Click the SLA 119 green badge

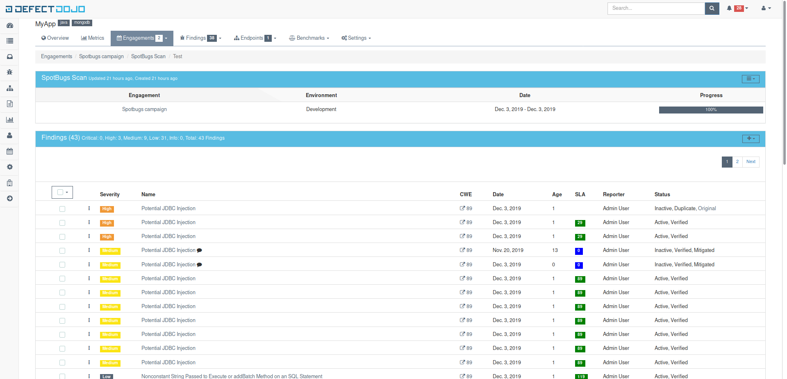click(581, 377)
